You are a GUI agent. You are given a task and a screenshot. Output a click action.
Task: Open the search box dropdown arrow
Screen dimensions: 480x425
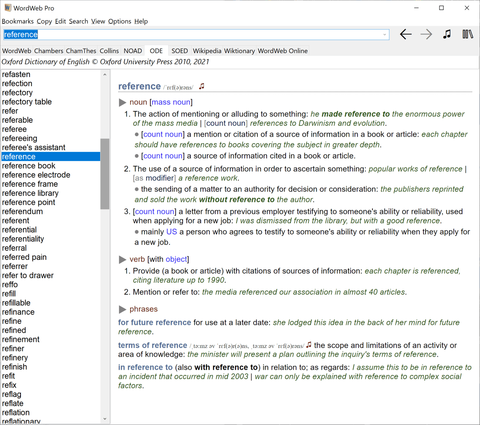tap(385, 35)
